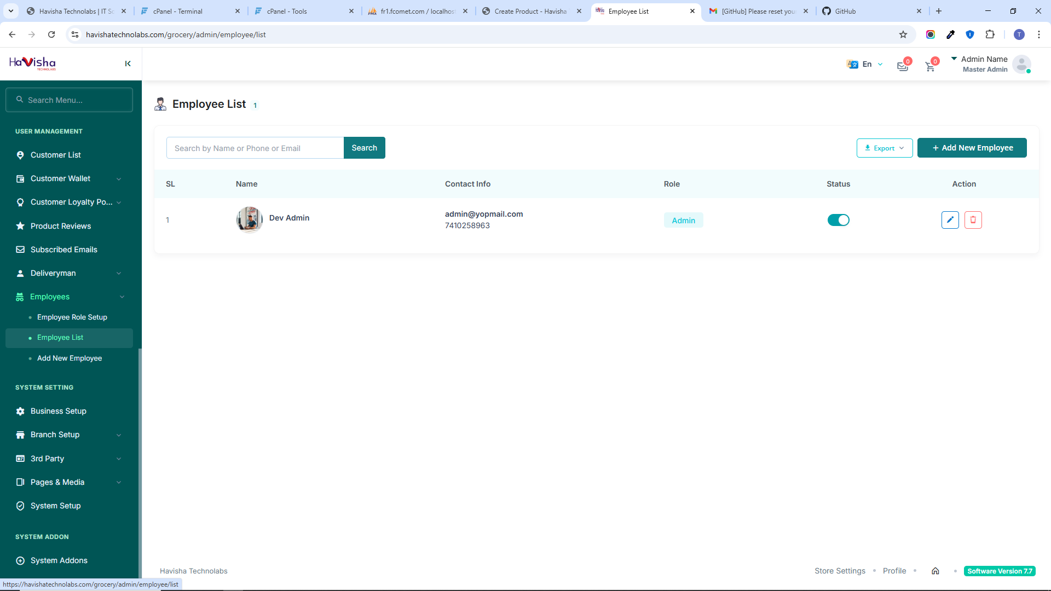Open Employee Role Setup menu item
Image resolution: width=1051 pixels, height=591 pixels.
(x=72, y=317)
